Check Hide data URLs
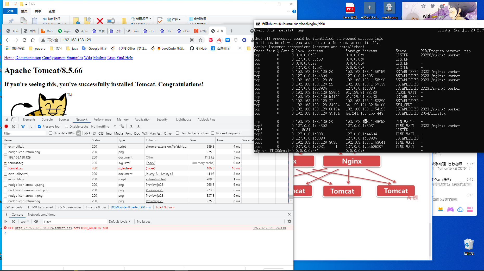This screenshot has width=484, height=271. 51,133
